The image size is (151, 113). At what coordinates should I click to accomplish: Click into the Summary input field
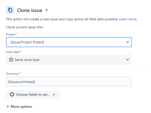pyautogui.click(x=69, y=82)
